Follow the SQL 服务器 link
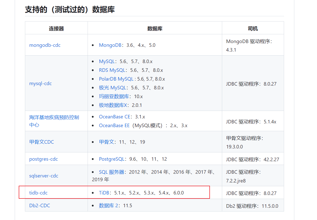Screen dimensions: 317x220 (112, 172)
